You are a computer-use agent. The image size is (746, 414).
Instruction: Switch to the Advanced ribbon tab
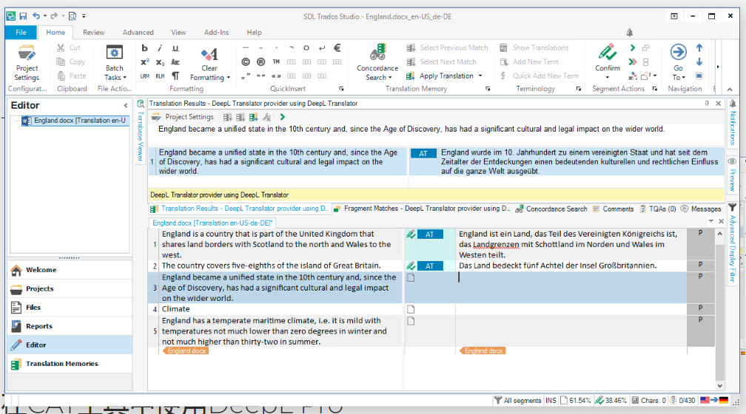point(138,33)
